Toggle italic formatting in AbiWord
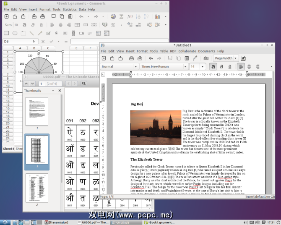The height and width of the screenshot is (225, 281). point(221,66)
